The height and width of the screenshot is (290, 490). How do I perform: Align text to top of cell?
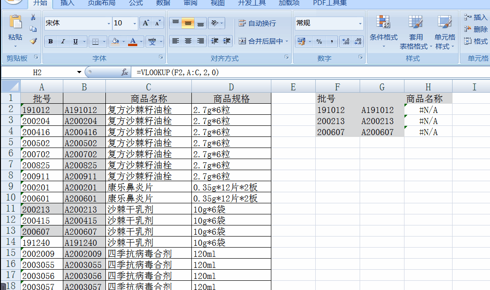coord(176,23)
